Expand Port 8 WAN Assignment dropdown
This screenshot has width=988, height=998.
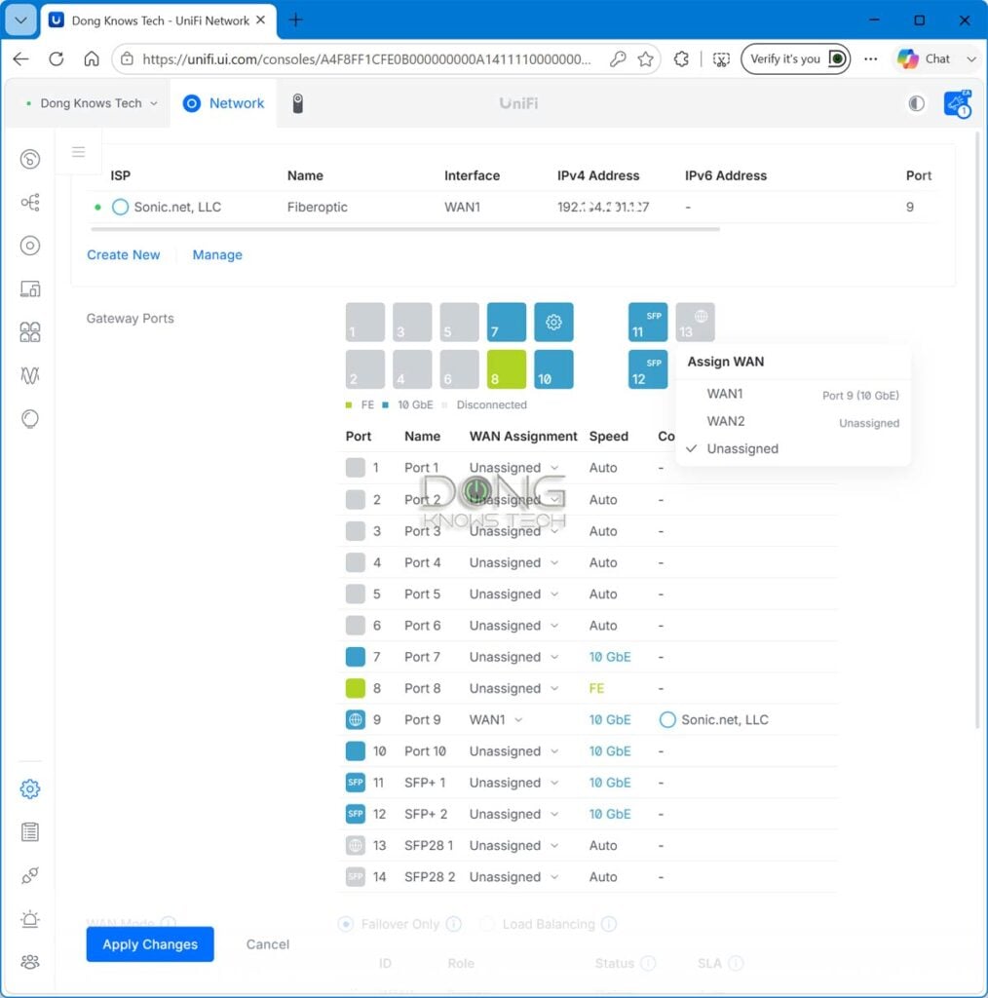(x=514, y=688)
